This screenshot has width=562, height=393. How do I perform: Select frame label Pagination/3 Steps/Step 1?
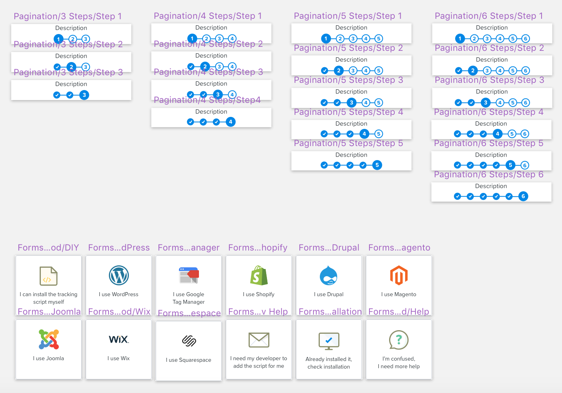[68, 16]
